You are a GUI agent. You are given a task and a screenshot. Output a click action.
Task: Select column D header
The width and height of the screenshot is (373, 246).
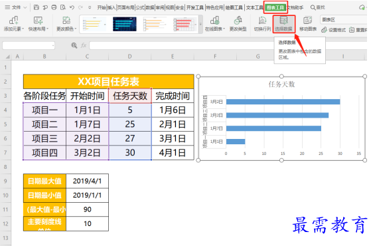click(129, 57)
